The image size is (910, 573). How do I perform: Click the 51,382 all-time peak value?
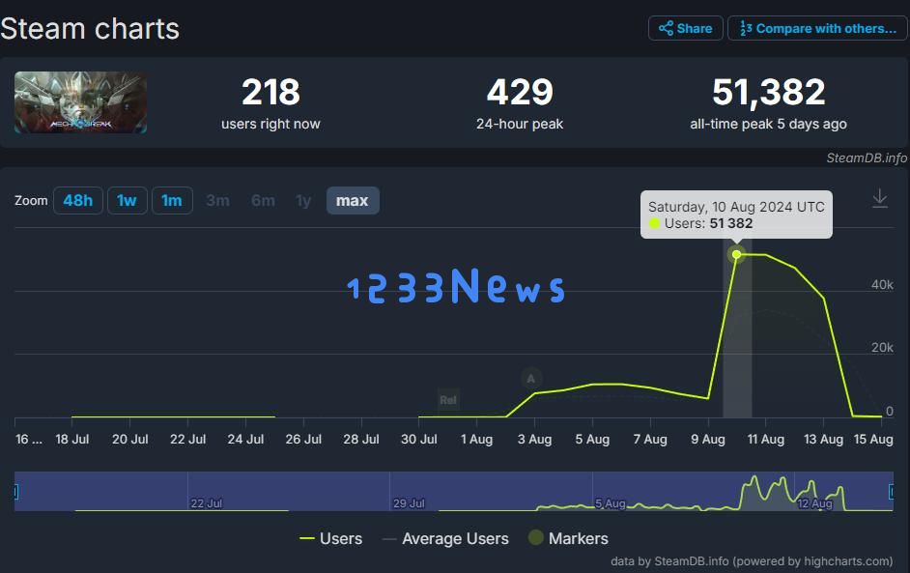[768, 92]
